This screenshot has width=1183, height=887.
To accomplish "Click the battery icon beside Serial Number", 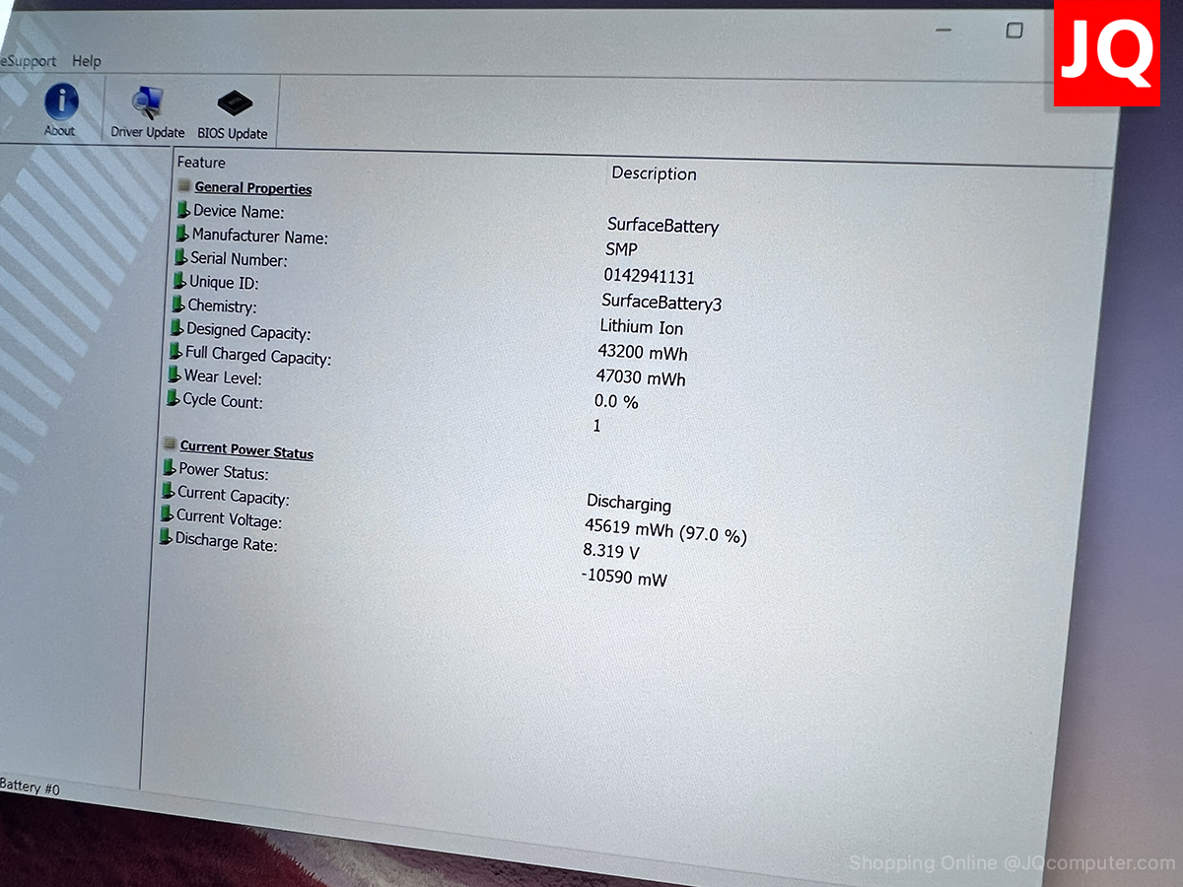I will pos(180,257).
